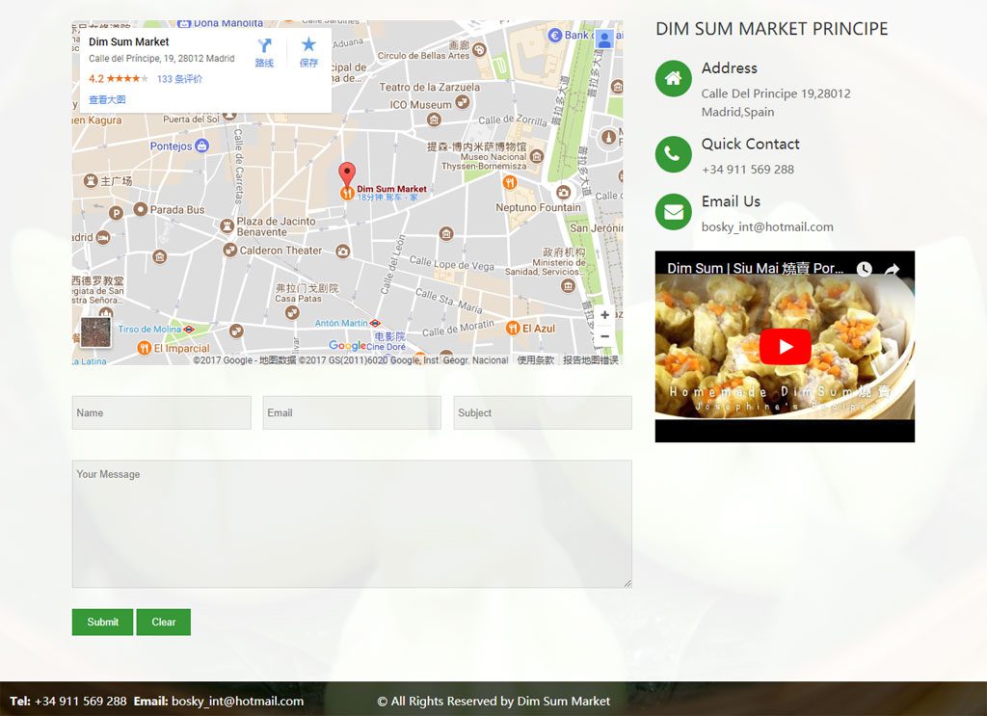Open the Dim Sum Siu Mai video title
The height and width of the screenshot is (716, 987).
755,268
